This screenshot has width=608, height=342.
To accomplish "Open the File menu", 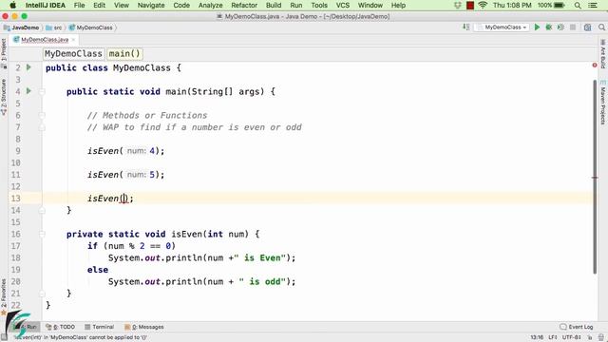I will click(x=79, y=5).
